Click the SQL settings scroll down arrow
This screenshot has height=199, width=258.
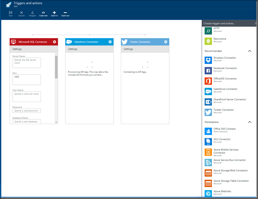(x=56, y=122)
